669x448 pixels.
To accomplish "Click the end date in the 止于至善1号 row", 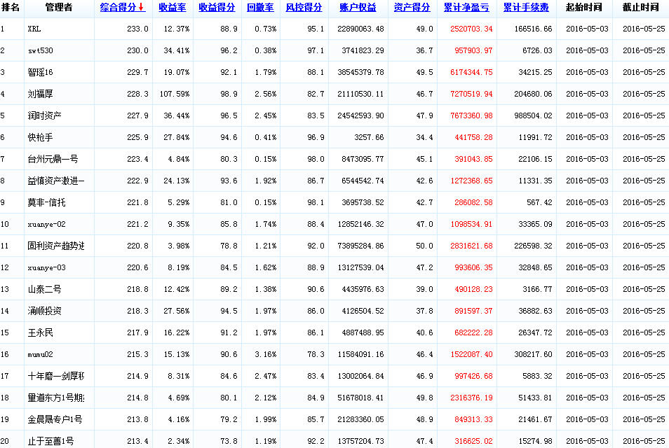I will pyautogui.click(x=644, y=442).
